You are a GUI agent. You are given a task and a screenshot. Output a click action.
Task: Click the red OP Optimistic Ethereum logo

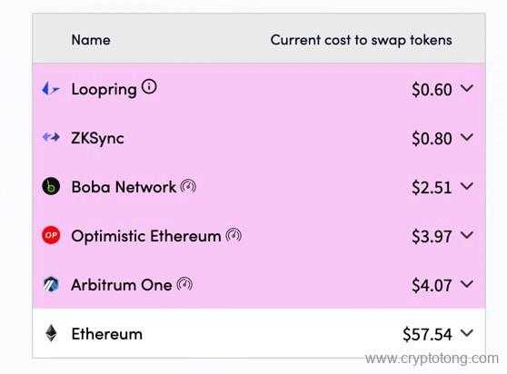coord(51,235)
